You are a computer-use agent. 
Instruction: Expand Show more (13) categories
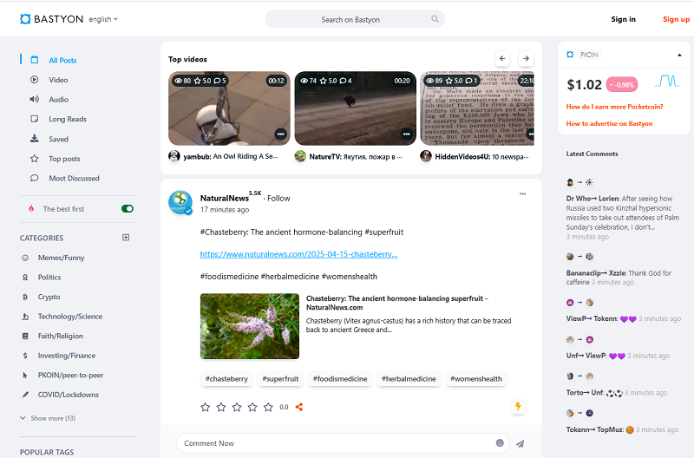[48, 418]
